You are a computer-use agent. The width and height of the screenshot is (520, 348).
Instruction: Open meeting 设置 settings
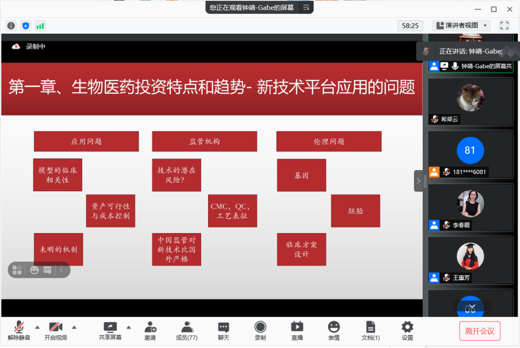pos(407,330)
